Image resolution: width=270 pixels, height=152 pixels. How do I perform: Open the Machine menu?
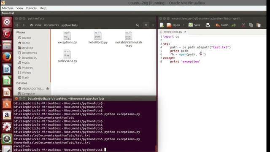[x=8, y=8]
